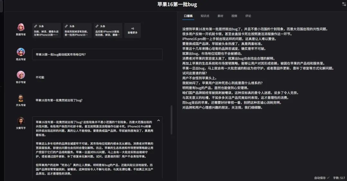Image resolution: width=347 pixels, height=181 pixels.
Task: Click script line starting 没想到苹果16发布第一批
Action: (255, 29)
